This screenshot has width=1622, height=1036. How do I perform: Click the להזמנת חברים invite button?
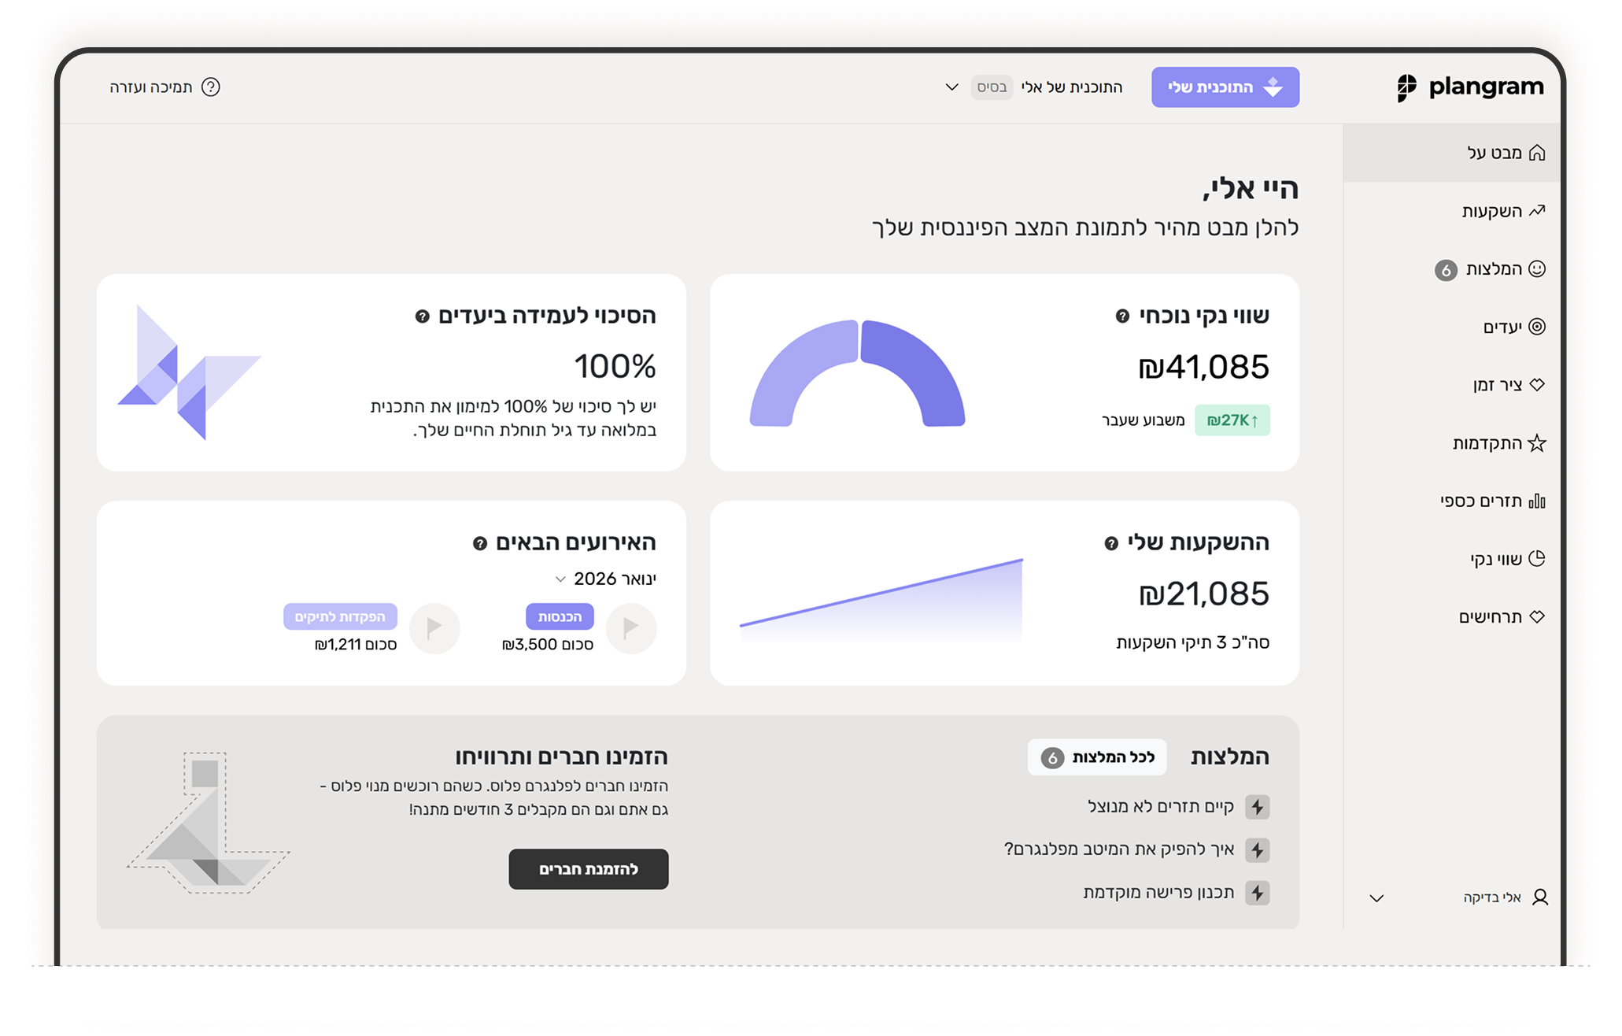(x=588, y=869)
